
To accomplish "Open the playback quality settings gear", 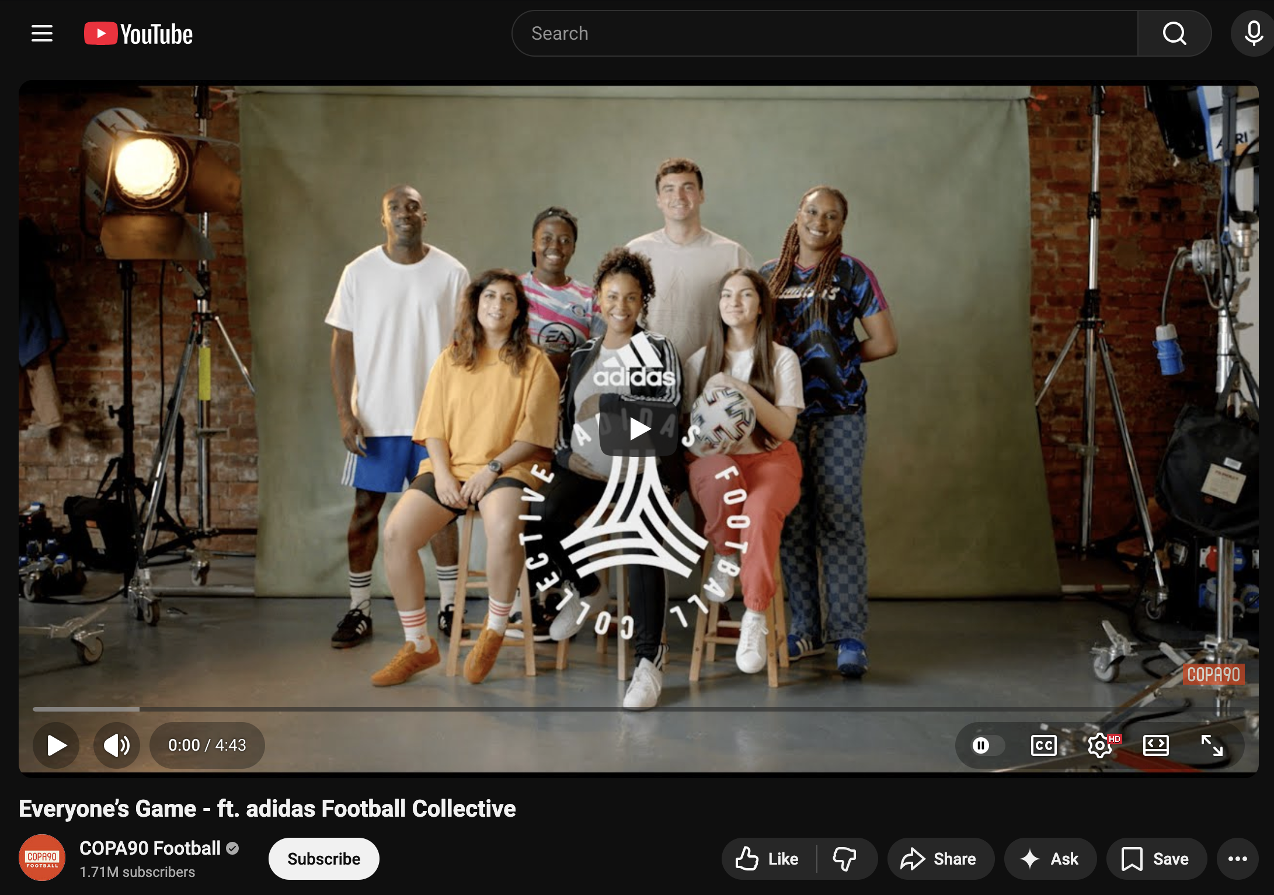I will [x=1100, y=745].
